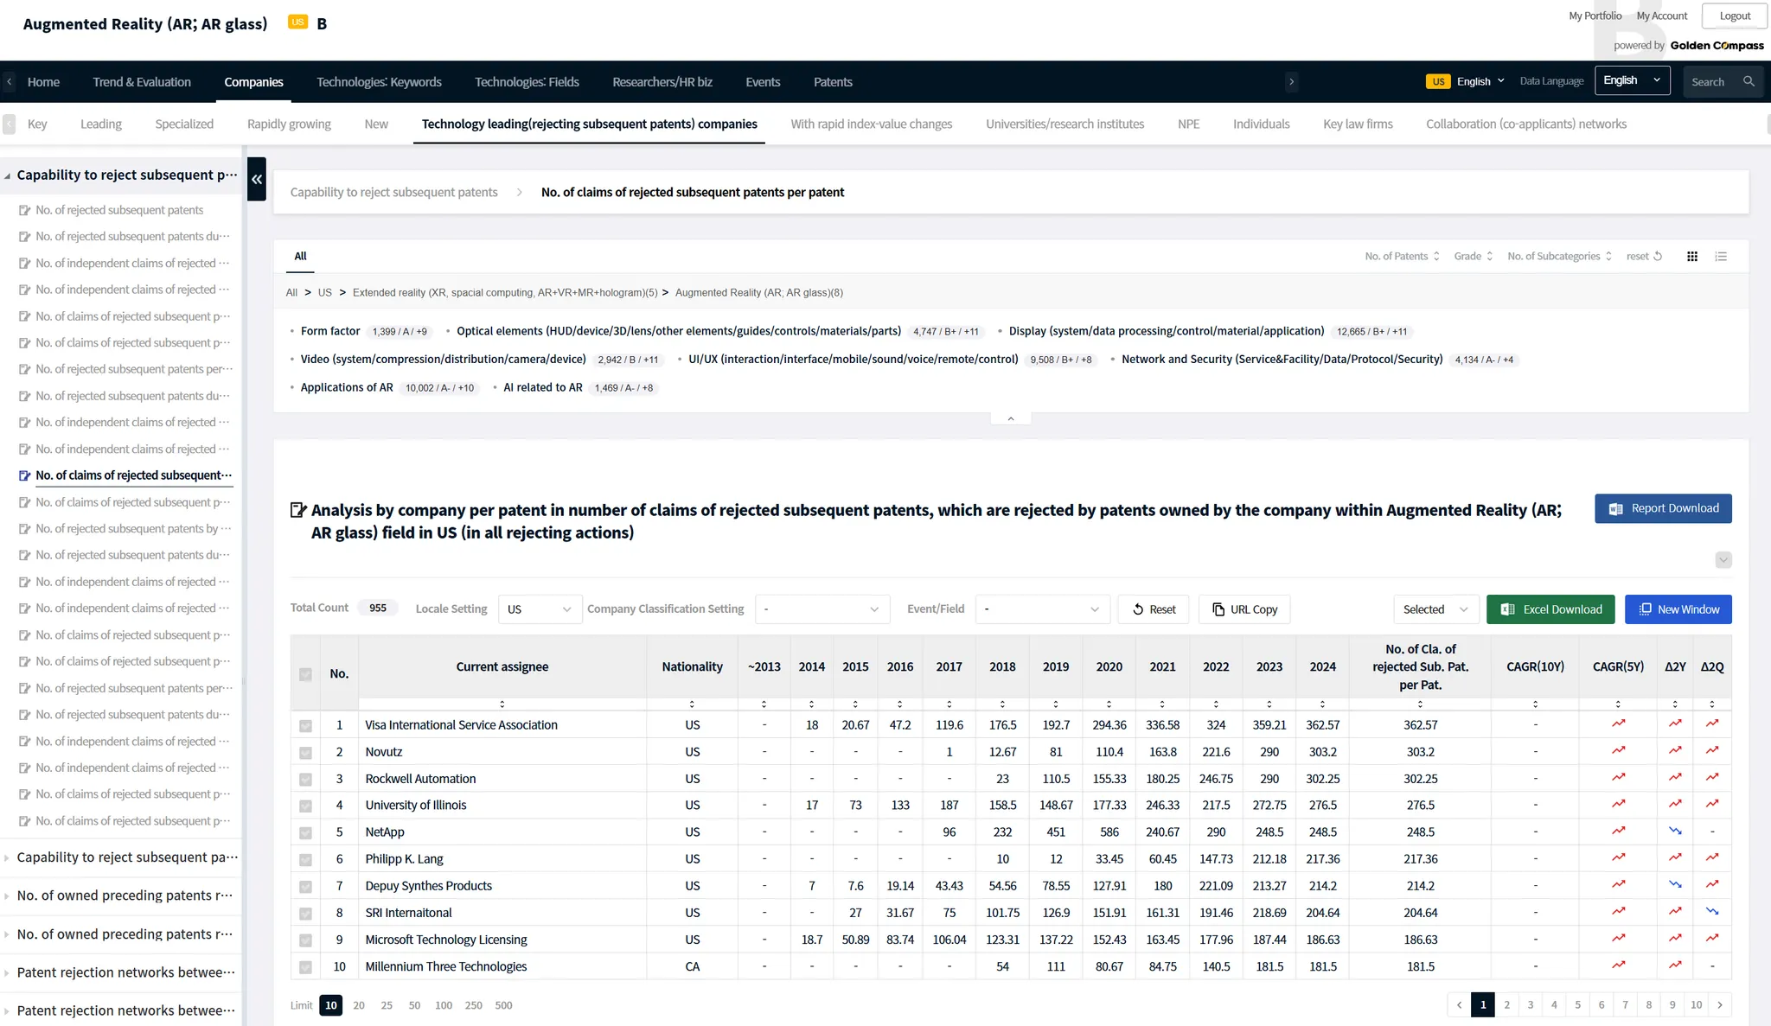Switch to Rapidly growing tab
Viewport: 1771px width, 1026px height.
(289, 124)
